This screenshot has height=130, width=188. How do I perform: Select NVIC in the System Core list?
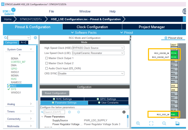(14, 79)
